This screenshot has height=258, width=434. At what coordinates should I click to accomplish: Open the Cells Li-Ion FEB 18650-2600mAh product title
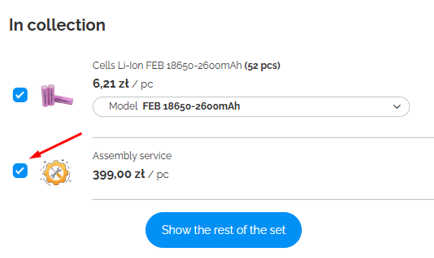coord(167,66)
